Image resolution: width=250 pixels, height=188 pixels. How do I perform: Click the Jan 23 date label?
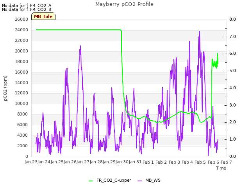[x=31, y=162]
